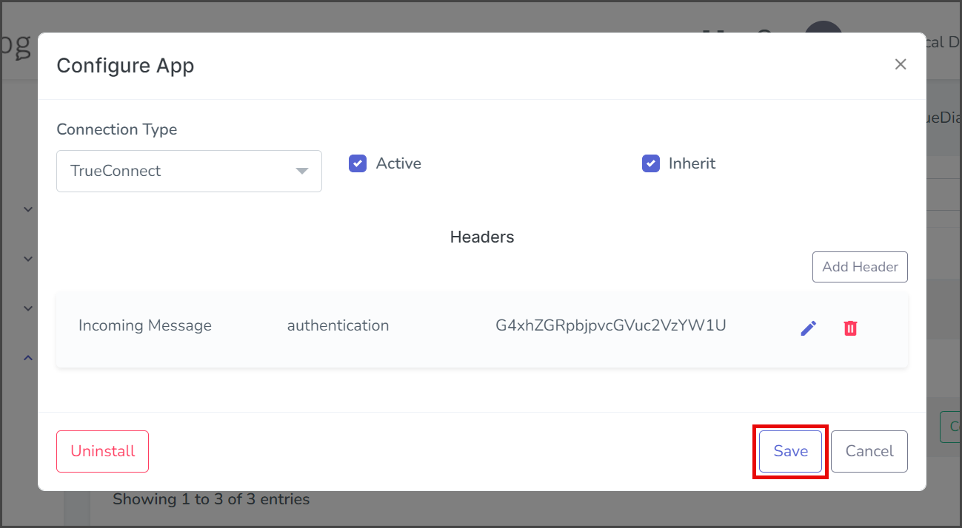Close the Configure App dialog with X
This screenshot has height=528, width=962.
pos(901,64)
